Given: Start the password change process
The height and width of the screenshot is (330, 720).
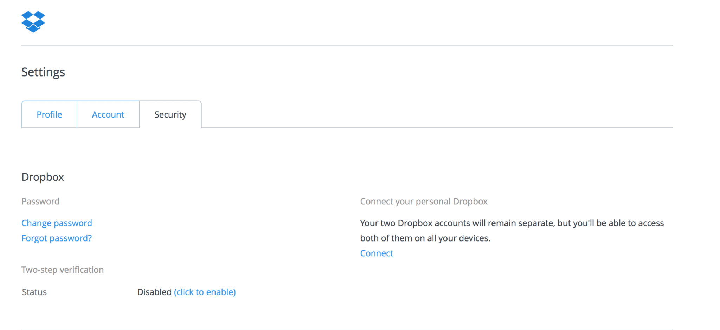Looking at the screenshot, I should (x=57, y=223).
